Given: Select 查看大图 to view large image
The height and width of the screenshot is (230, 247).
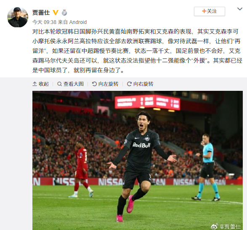Looking at the screenshot, I should (73, 84).
